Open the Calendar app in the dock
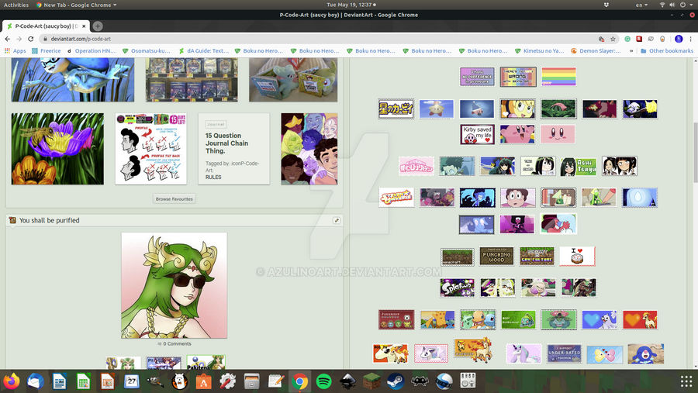The width and height of the screenshot is (698, 393). 131,381
